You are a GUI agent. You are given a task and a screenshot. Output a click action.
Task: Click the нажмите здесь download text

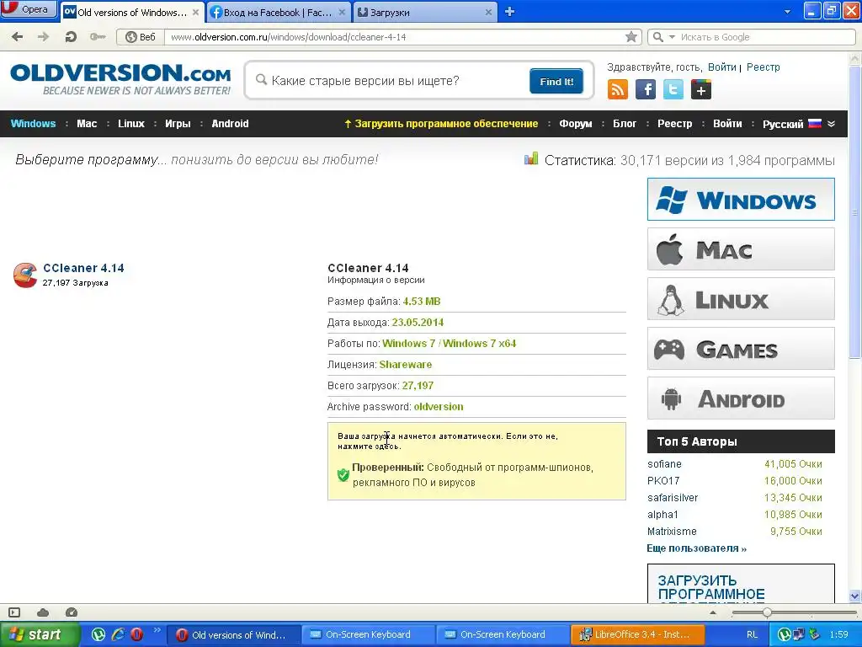click(x=369, y=446)
